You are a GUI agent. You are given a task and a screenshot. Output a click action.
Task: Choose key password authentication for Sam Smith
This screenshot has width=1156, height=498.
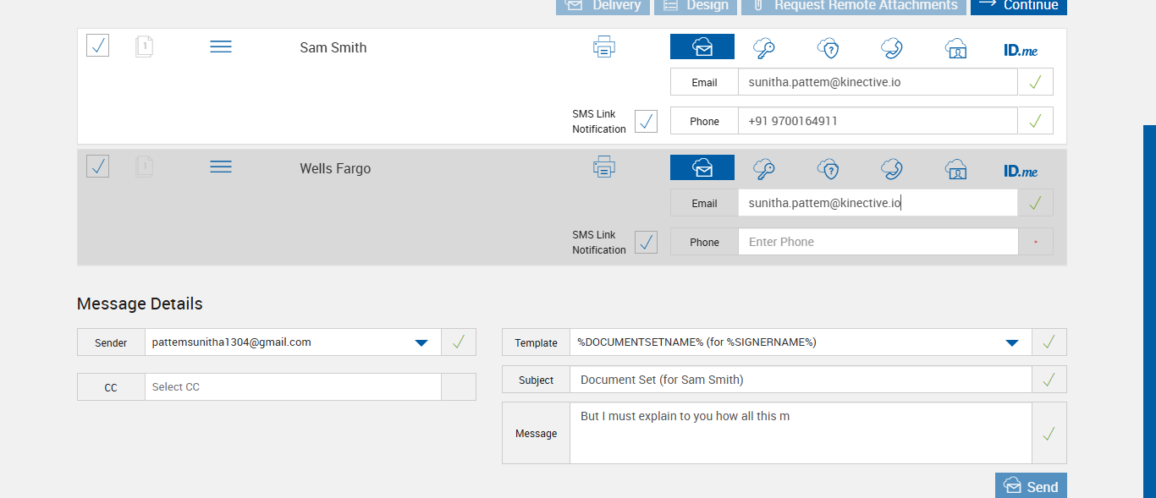(x=764, y=48)
